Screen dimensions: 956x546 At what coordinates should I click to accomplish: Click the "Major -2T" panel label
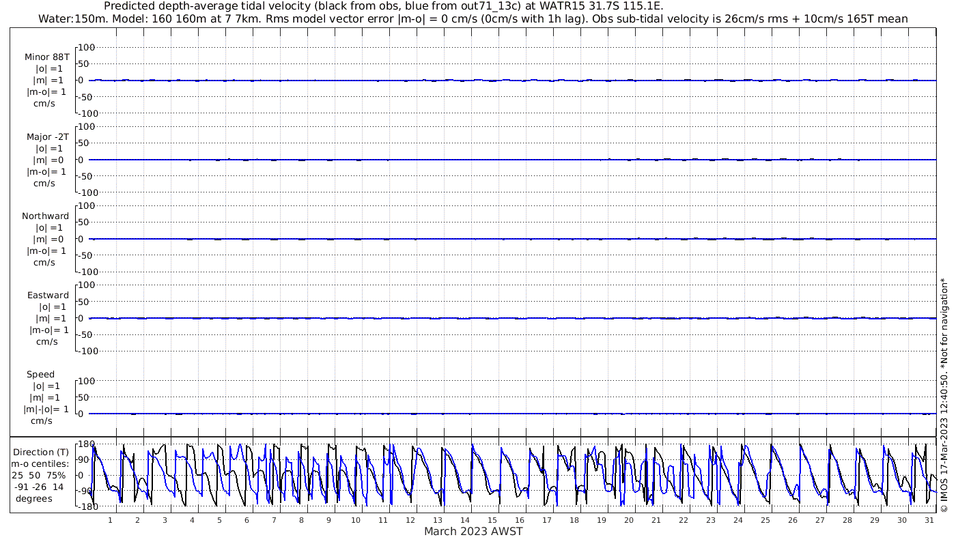pyautogui.click(x=46, y=136)
